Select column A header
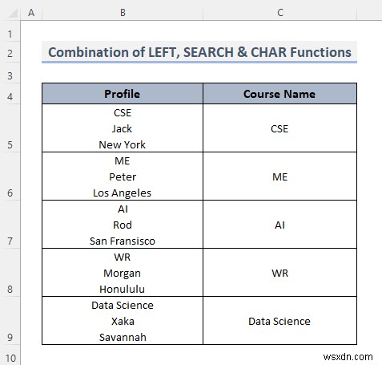Viewport: 382px width, 365px height. (31, 13)
